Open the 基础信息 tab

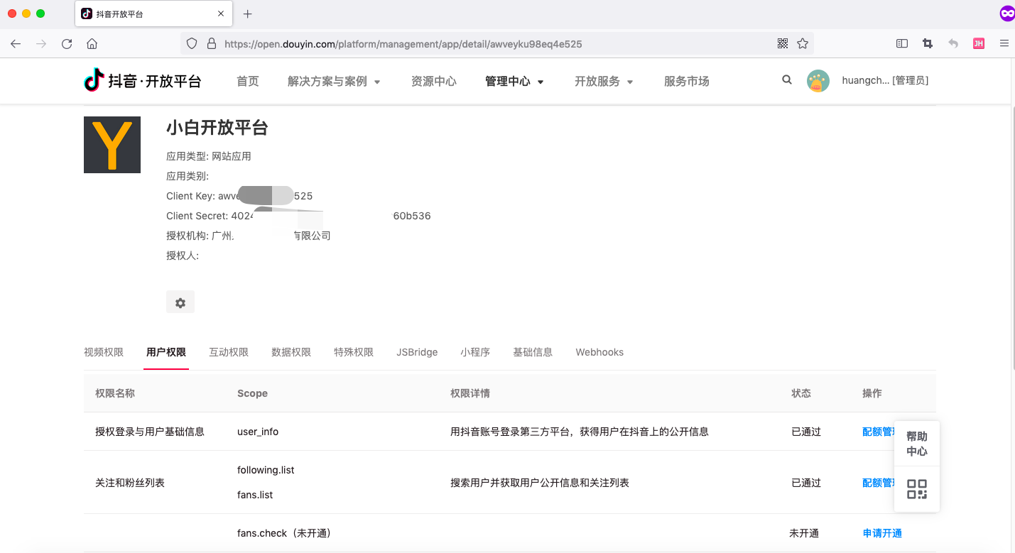[x=533, y=352]
